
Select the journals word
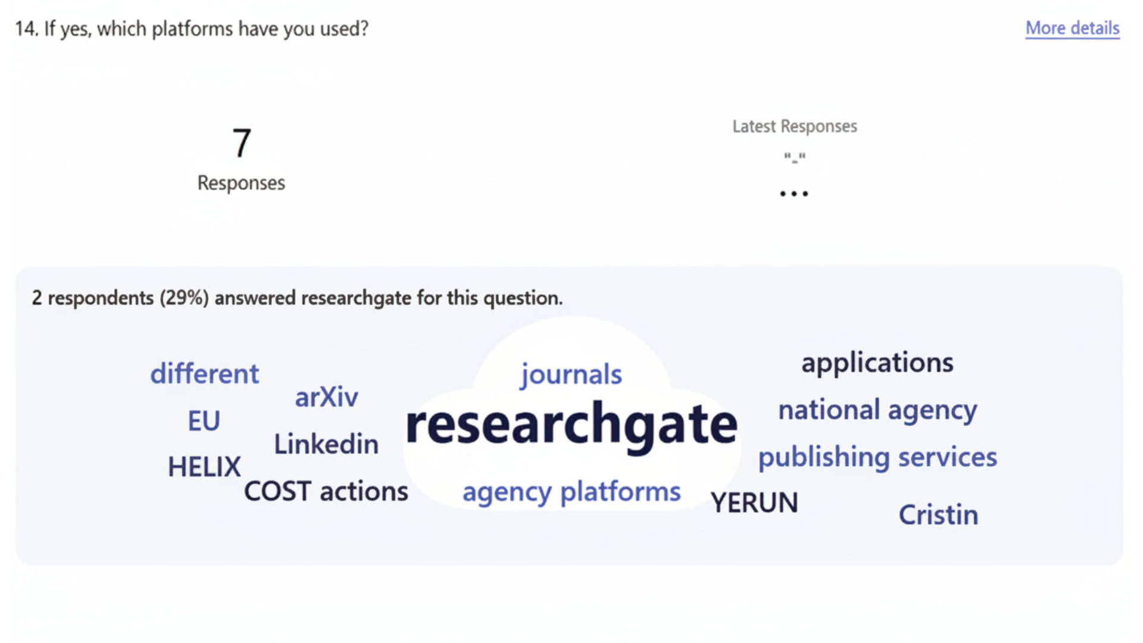[x=571, y=374]
